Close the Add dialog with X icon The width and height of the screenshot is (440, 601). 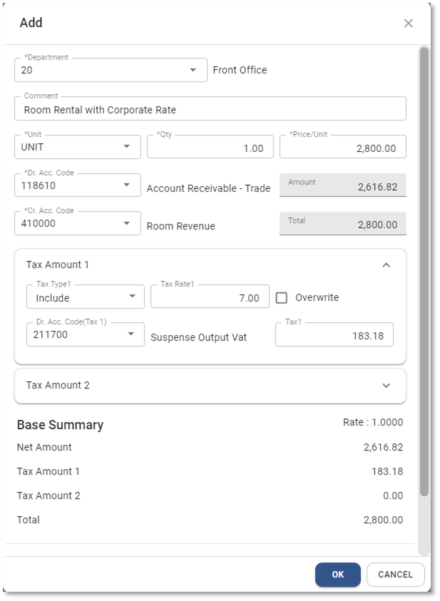click(x=408, y=24)
